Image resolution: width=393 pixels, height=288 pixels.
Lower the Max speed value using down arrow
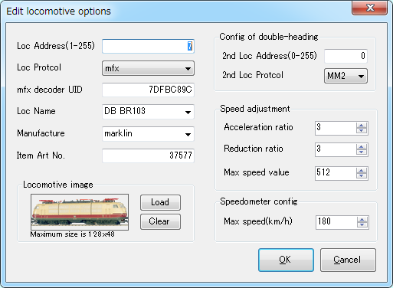pos(361,175)
